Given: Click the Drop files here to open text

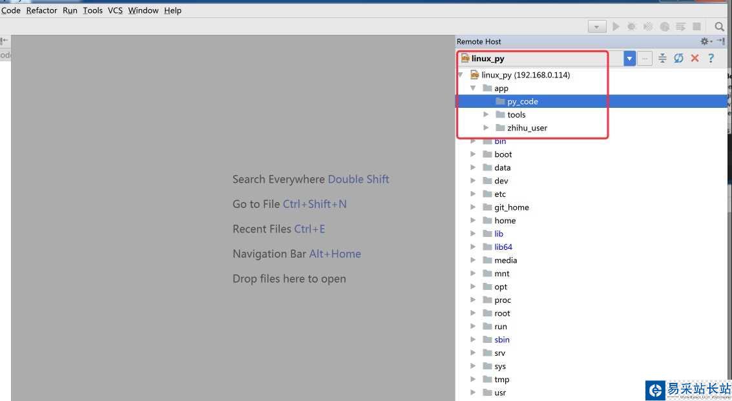Looking at the screenshot, I should click(289, 279).
